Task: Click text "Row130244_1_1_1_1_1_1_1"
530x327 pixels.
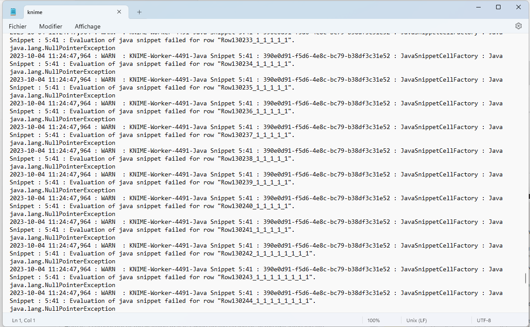Action: [265, 301]
